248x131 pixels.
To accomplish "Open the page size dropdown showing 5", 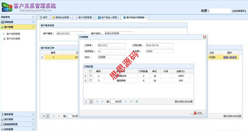I will tap(91, 102).
